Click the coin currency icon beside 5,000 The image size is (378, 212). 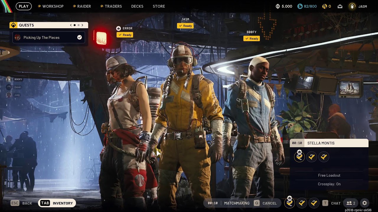(x=278, y=6)
